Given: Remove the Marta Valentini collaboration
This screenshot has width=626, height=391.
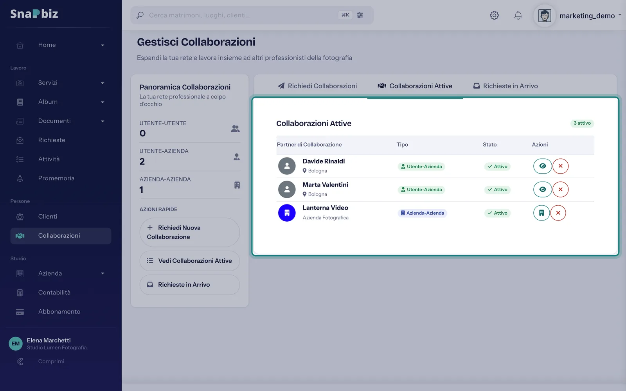Looking at the screenshot, I should click(561, 190).
